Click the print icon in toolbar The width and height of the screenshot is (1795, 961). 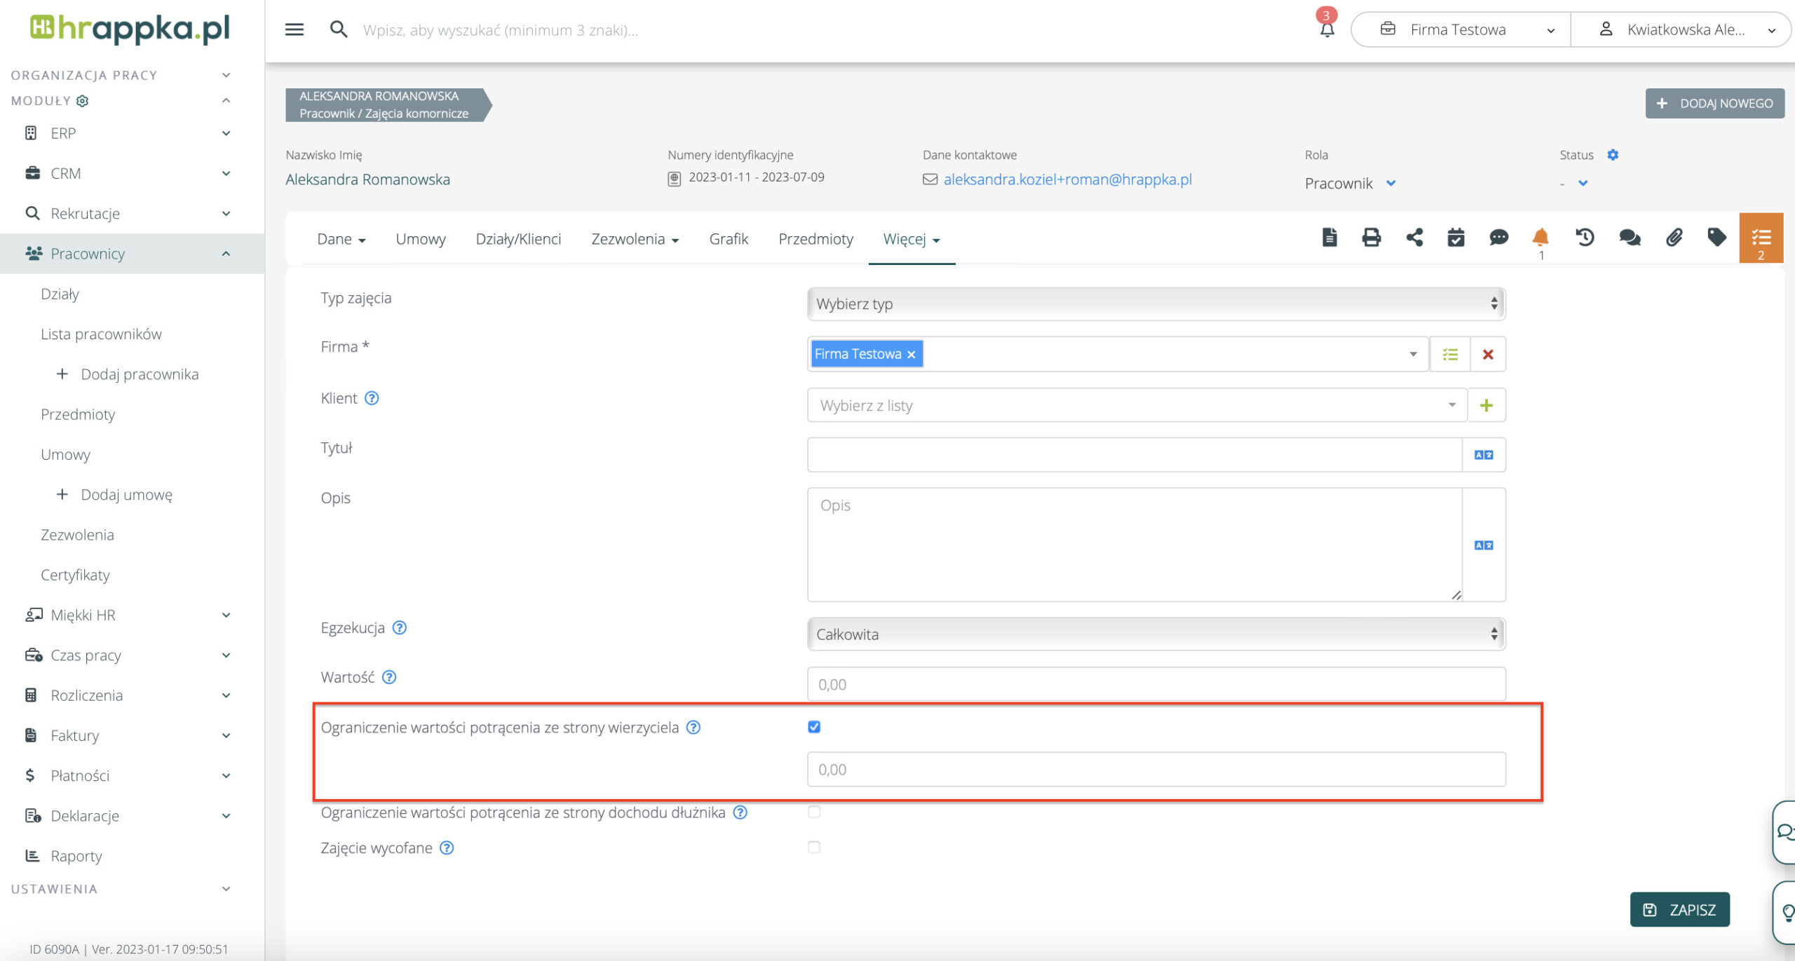pos(1371,238)
